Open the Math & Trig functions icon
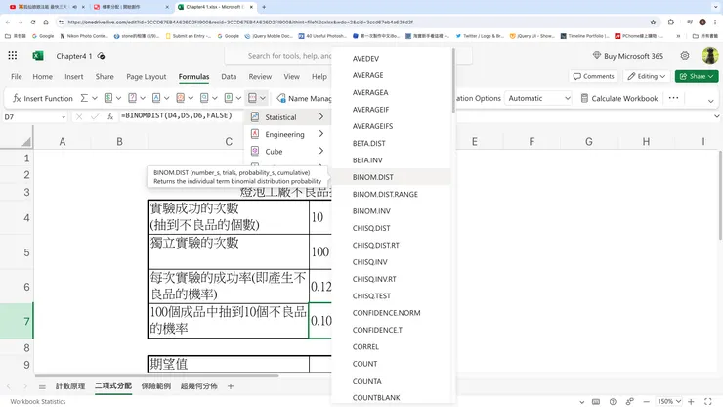 click(x=229, y=98)
